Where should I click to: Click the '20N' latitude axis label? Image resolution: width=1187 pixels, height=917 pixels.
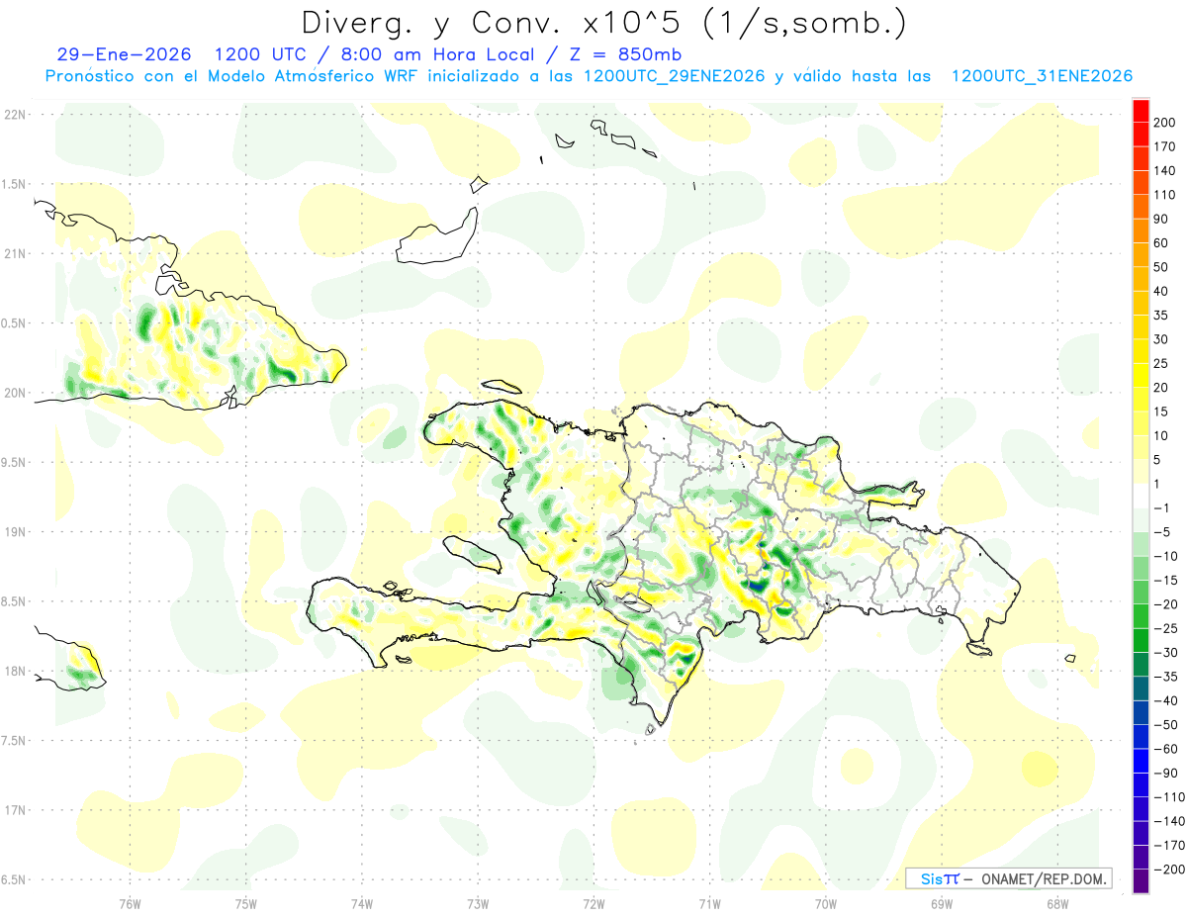pyautogui.click(x=15, y=393)
